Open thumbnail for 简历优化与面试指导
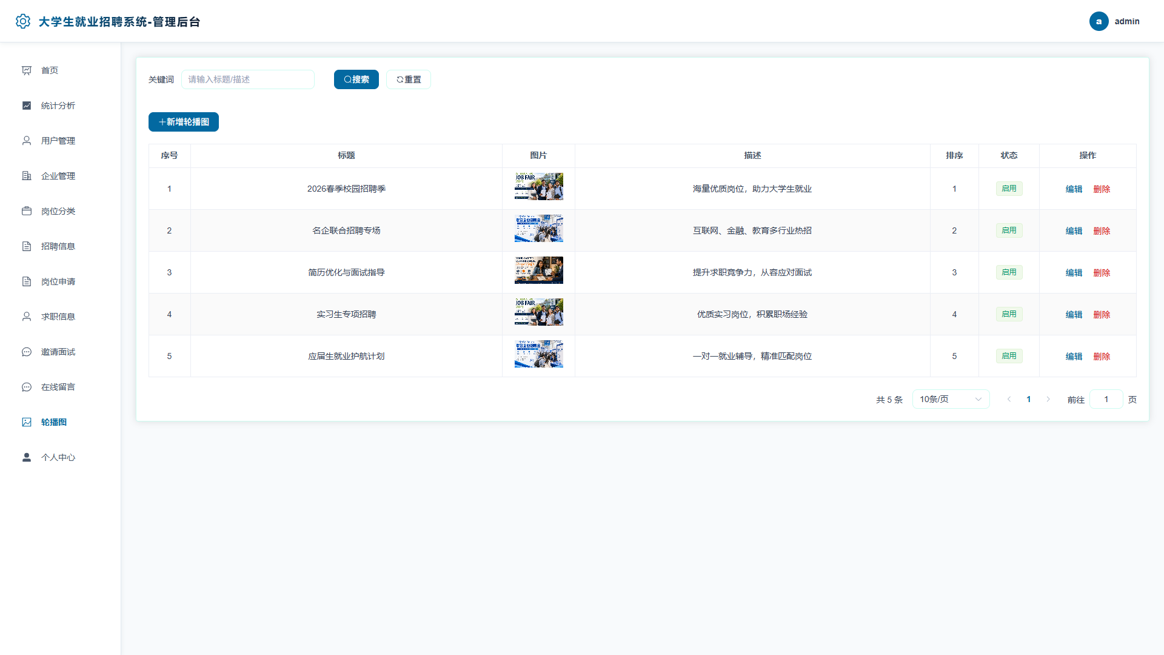Image resolution: width=1164 pixels, height=655 pixels. coord(538,270)
